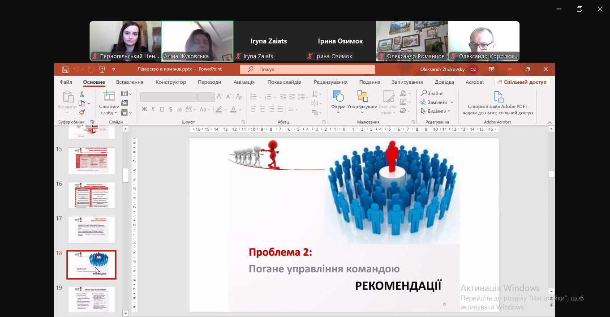Switch to the Вставлення tab

[x=130, y=82]
